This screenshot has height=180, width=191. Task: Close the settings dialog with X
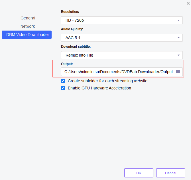point(188,3)
